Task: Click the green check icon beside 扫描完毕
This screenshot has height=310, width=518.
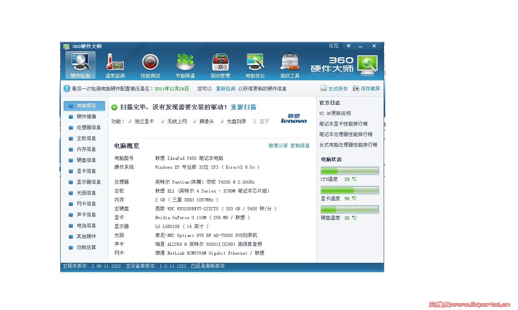Action: pos(114,107)
